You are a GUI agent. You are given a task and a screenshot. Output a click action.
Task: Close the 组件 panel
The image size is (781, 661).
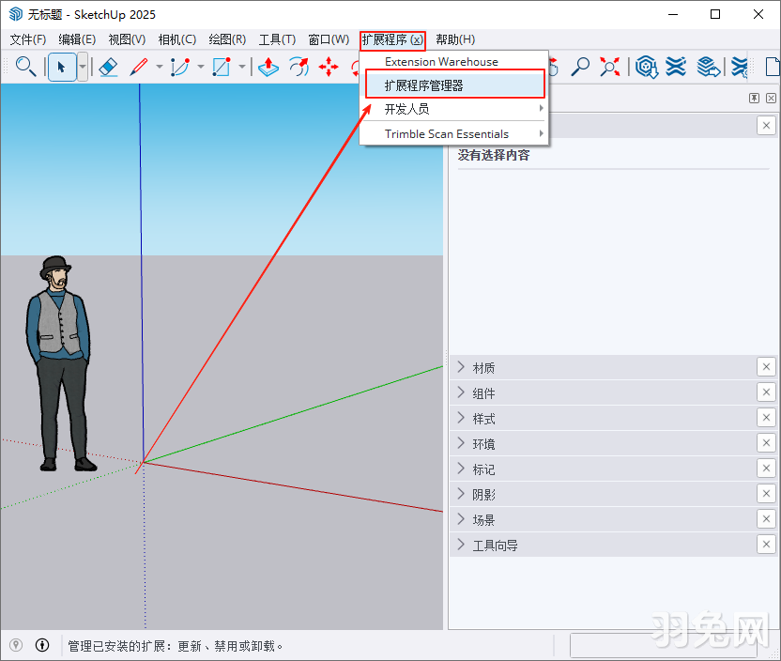pos(766,392)
